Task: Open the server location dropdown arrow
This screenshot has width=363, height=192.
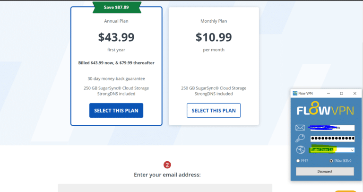Action: [x=351, y=150]
